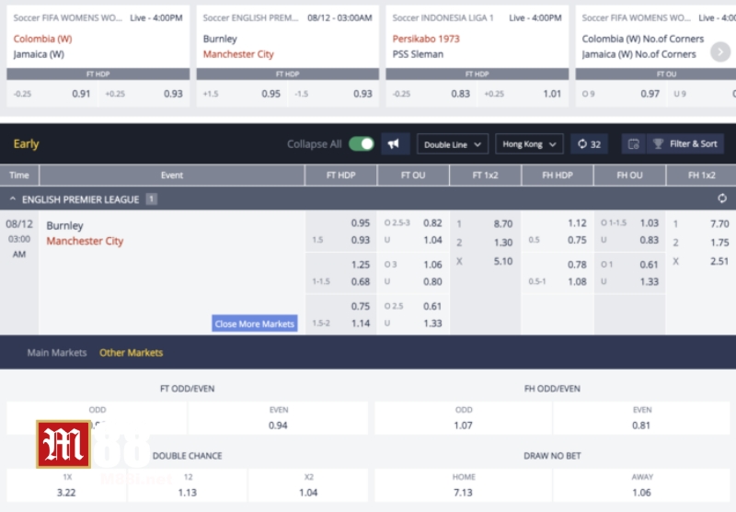Open the Hong Kong odds type dropdown
This screenshot has width=736, height=512.
(x=529, y=144)
